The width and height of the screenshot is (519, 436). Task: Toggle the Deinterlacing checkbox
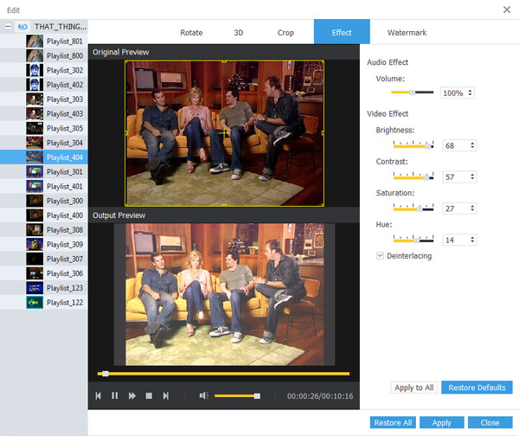(380, 255)
